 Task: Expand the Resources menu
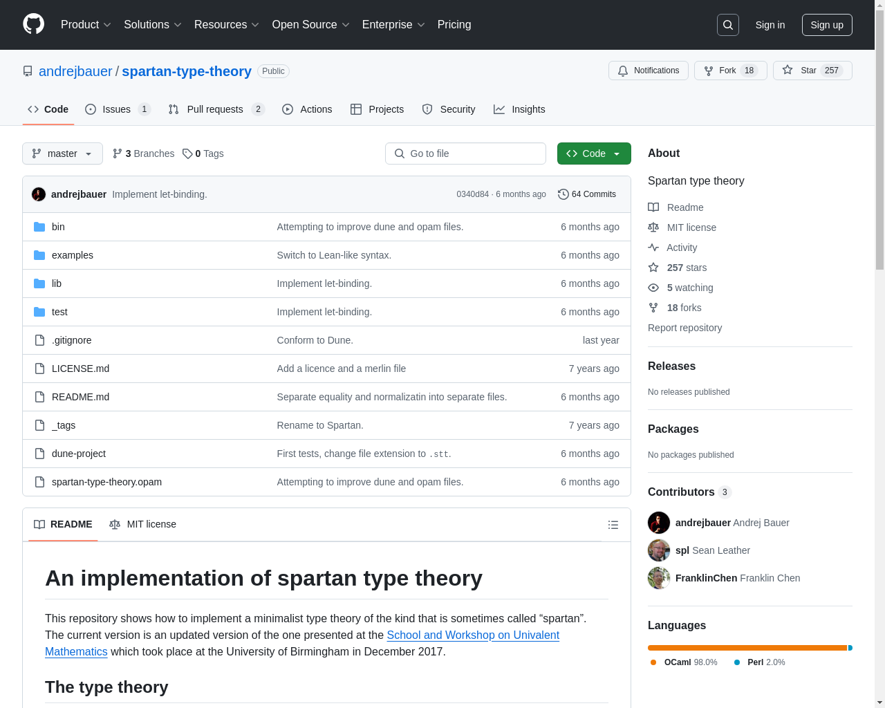click(227, 25)
